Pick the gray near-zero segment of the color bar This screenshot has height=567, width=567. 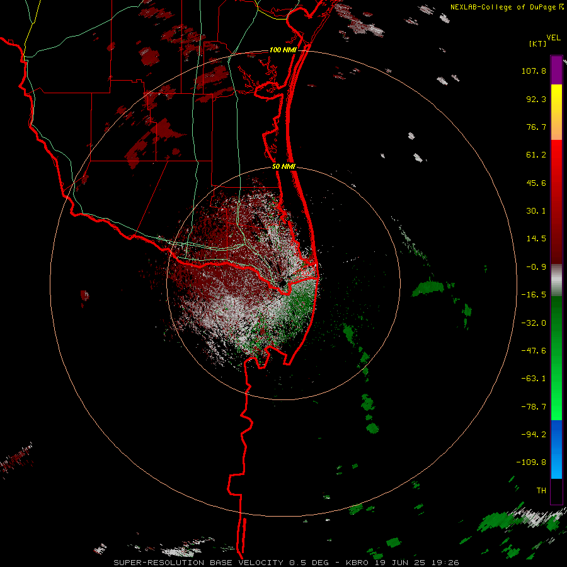tap(556, 280)
